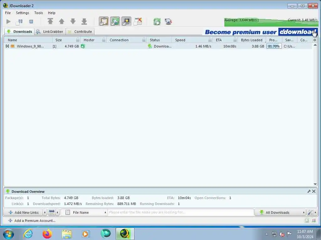Toggle lock on Speed column header
Viewport: 321px width, 240px height.
210,40
